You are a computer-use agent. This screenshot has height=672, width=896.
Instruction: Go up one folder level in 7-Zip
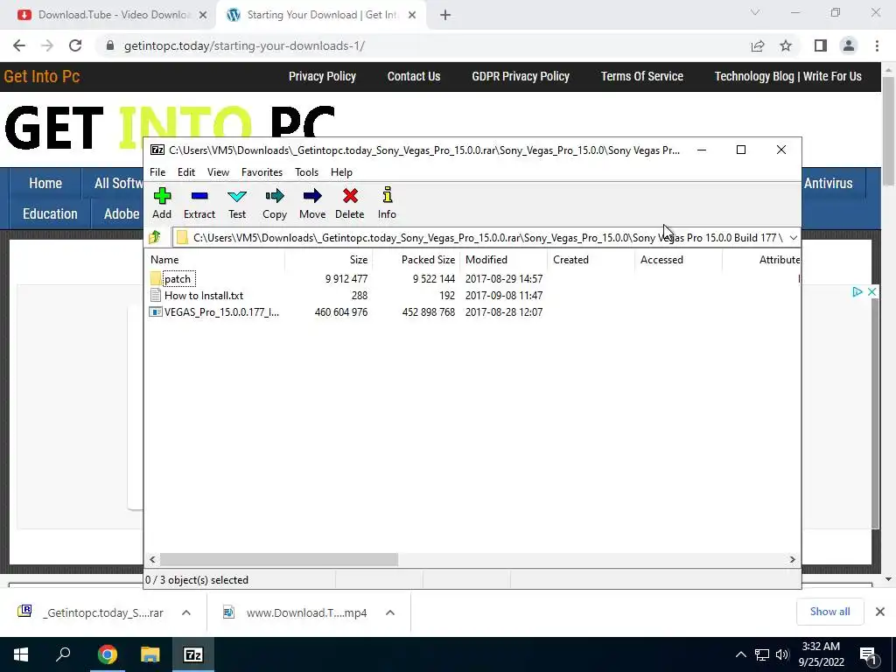[x=155, y=237]
